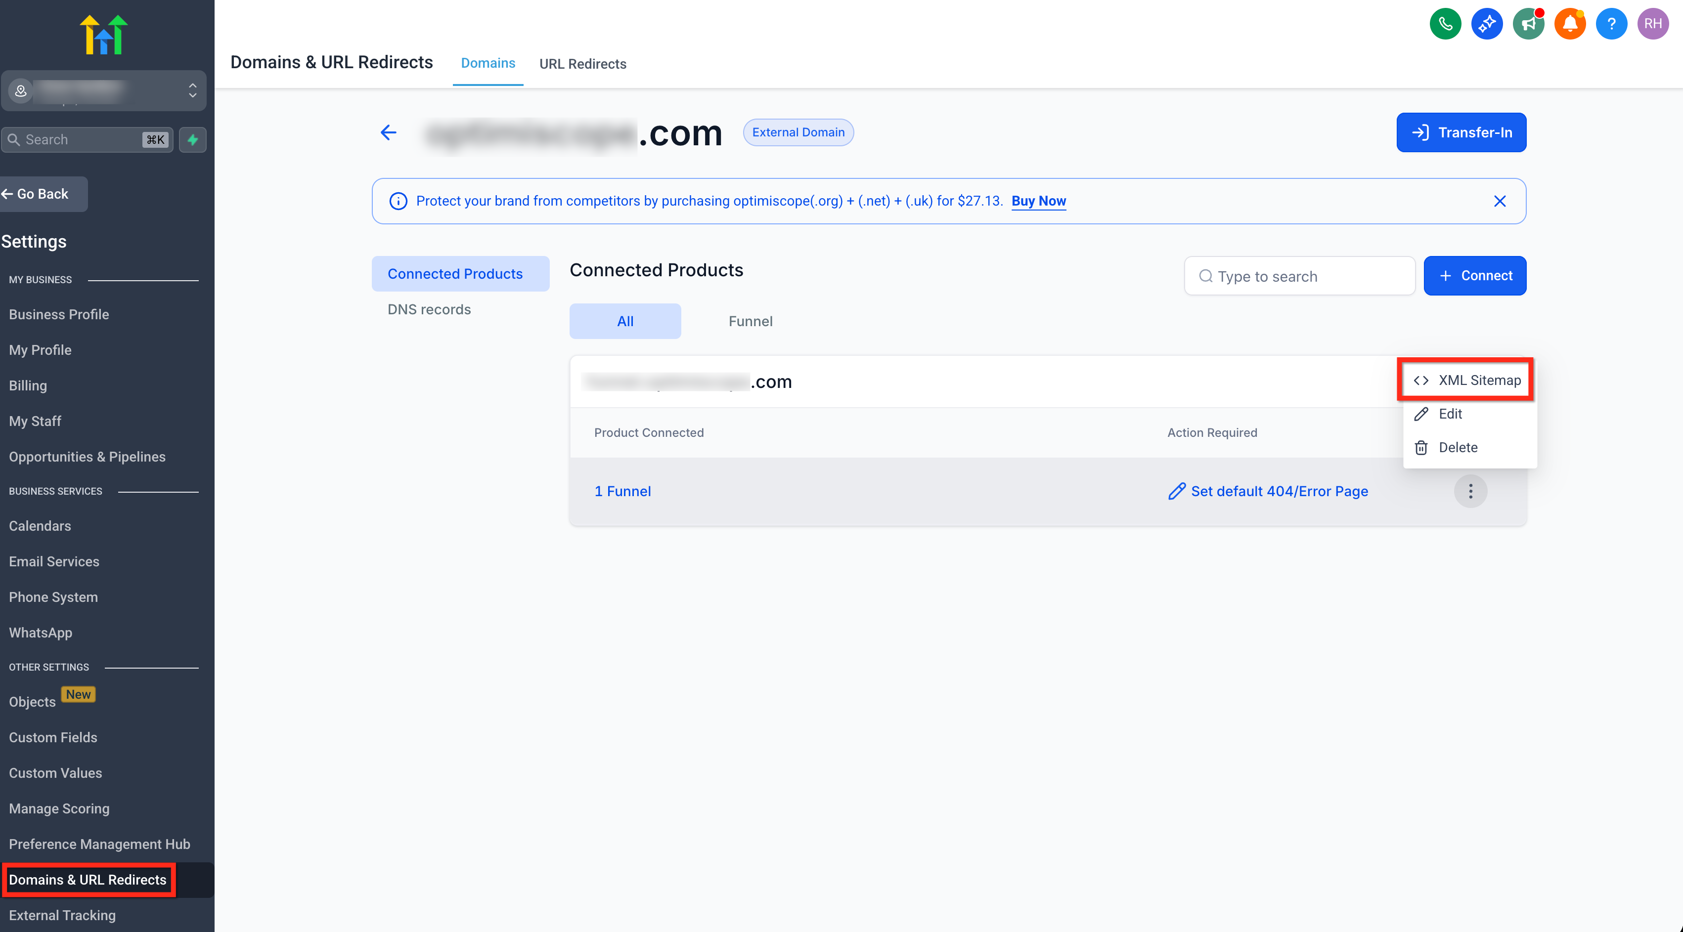Open the orange notifications bell
The height and width of the screenshot is (932, 1683).
pyautogui.click(x=1569, y=24)
